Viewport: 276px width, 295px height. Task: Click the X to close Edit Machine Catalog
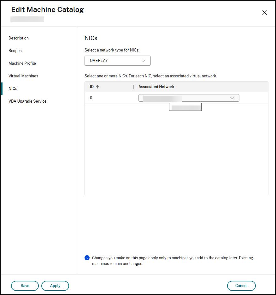[264, 13]
